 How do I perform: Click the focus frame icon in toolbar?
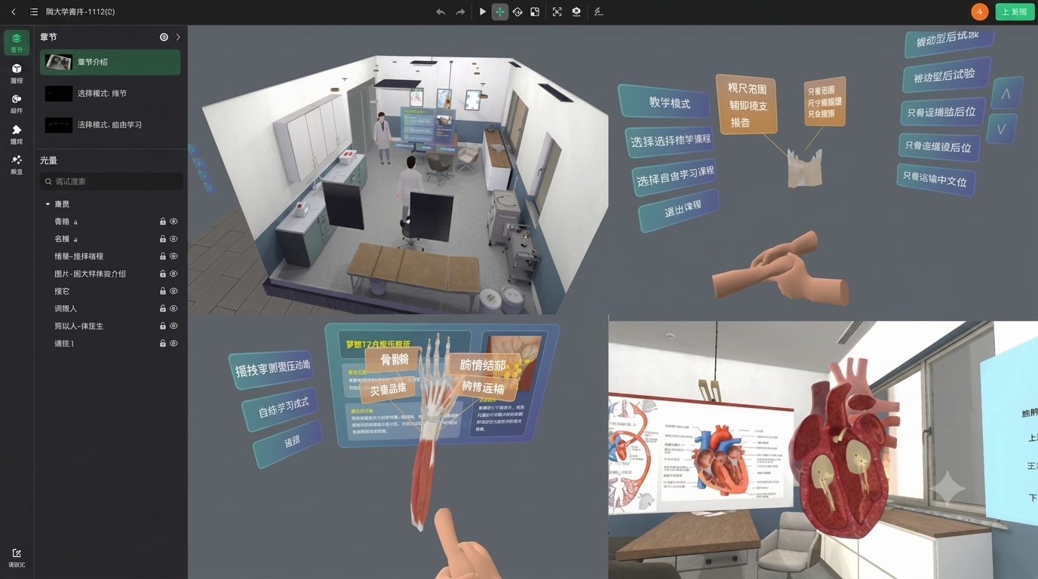[557, 12]
